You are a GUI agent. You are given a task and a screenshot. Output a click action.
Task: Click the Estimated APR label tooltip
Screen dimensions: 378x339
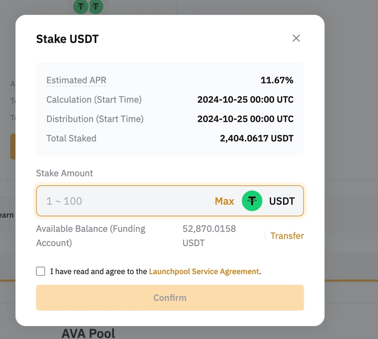point(76,80)
